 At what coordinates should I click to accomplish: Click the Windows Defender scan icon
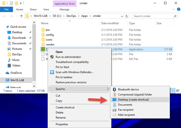pyautogui.click(x=52, y=72)
